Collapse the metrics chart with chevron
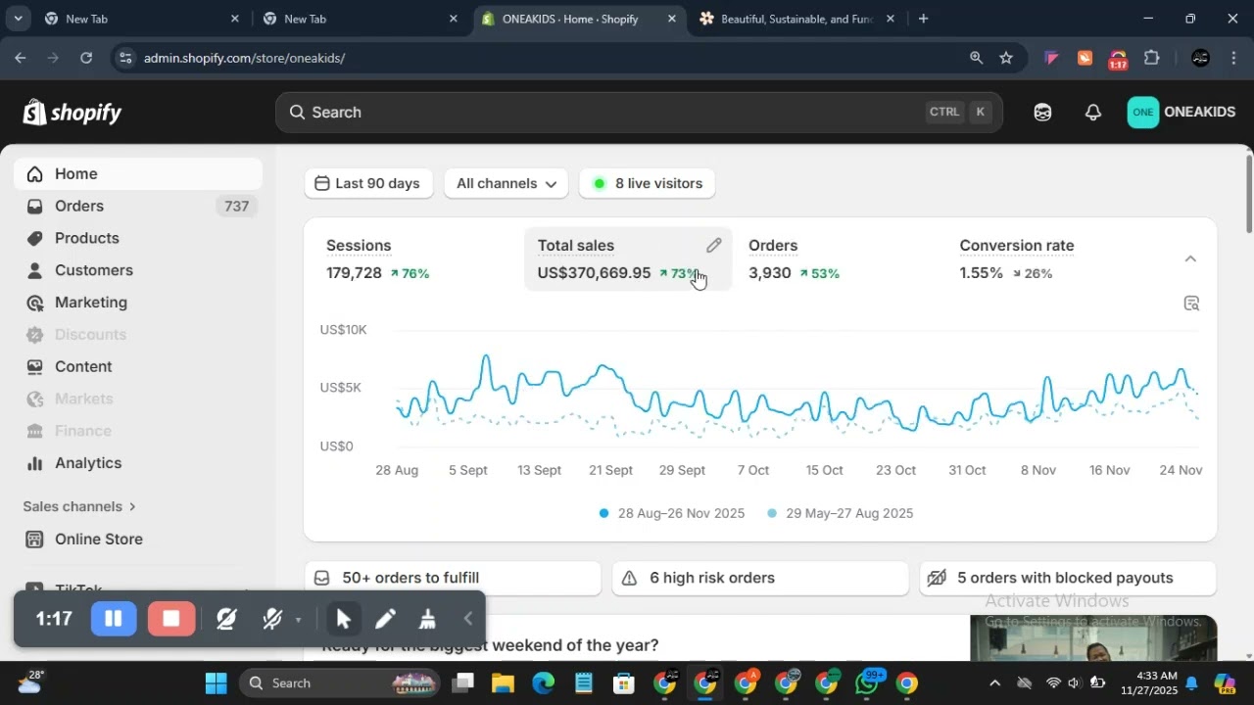 (1190, 258)
